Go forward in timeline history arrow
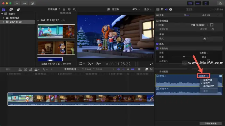Viewport: 225px width, 126px height. tap(113, 69)
